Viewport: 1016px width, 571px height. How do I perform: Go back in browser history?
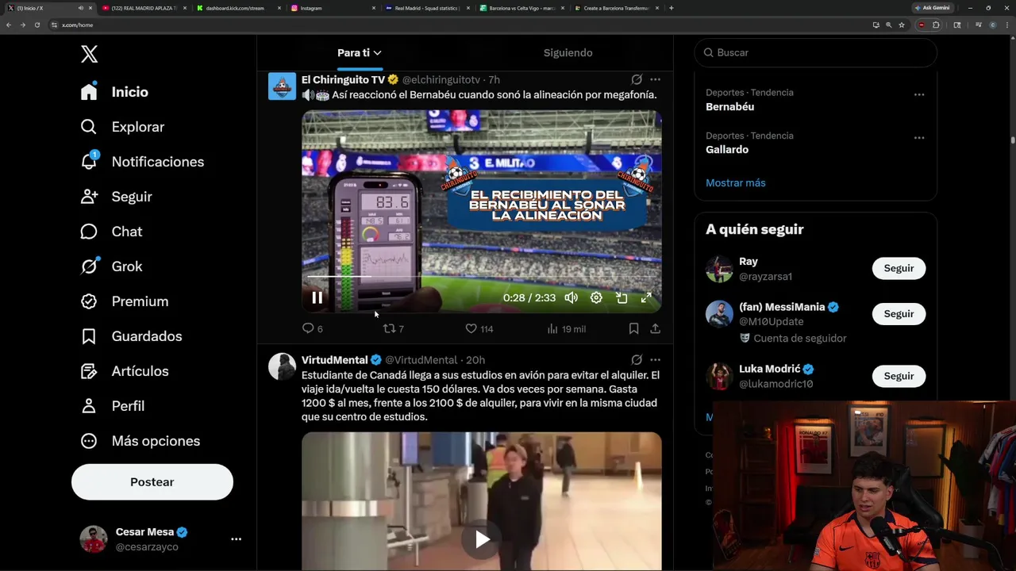(x=9, y=25)
